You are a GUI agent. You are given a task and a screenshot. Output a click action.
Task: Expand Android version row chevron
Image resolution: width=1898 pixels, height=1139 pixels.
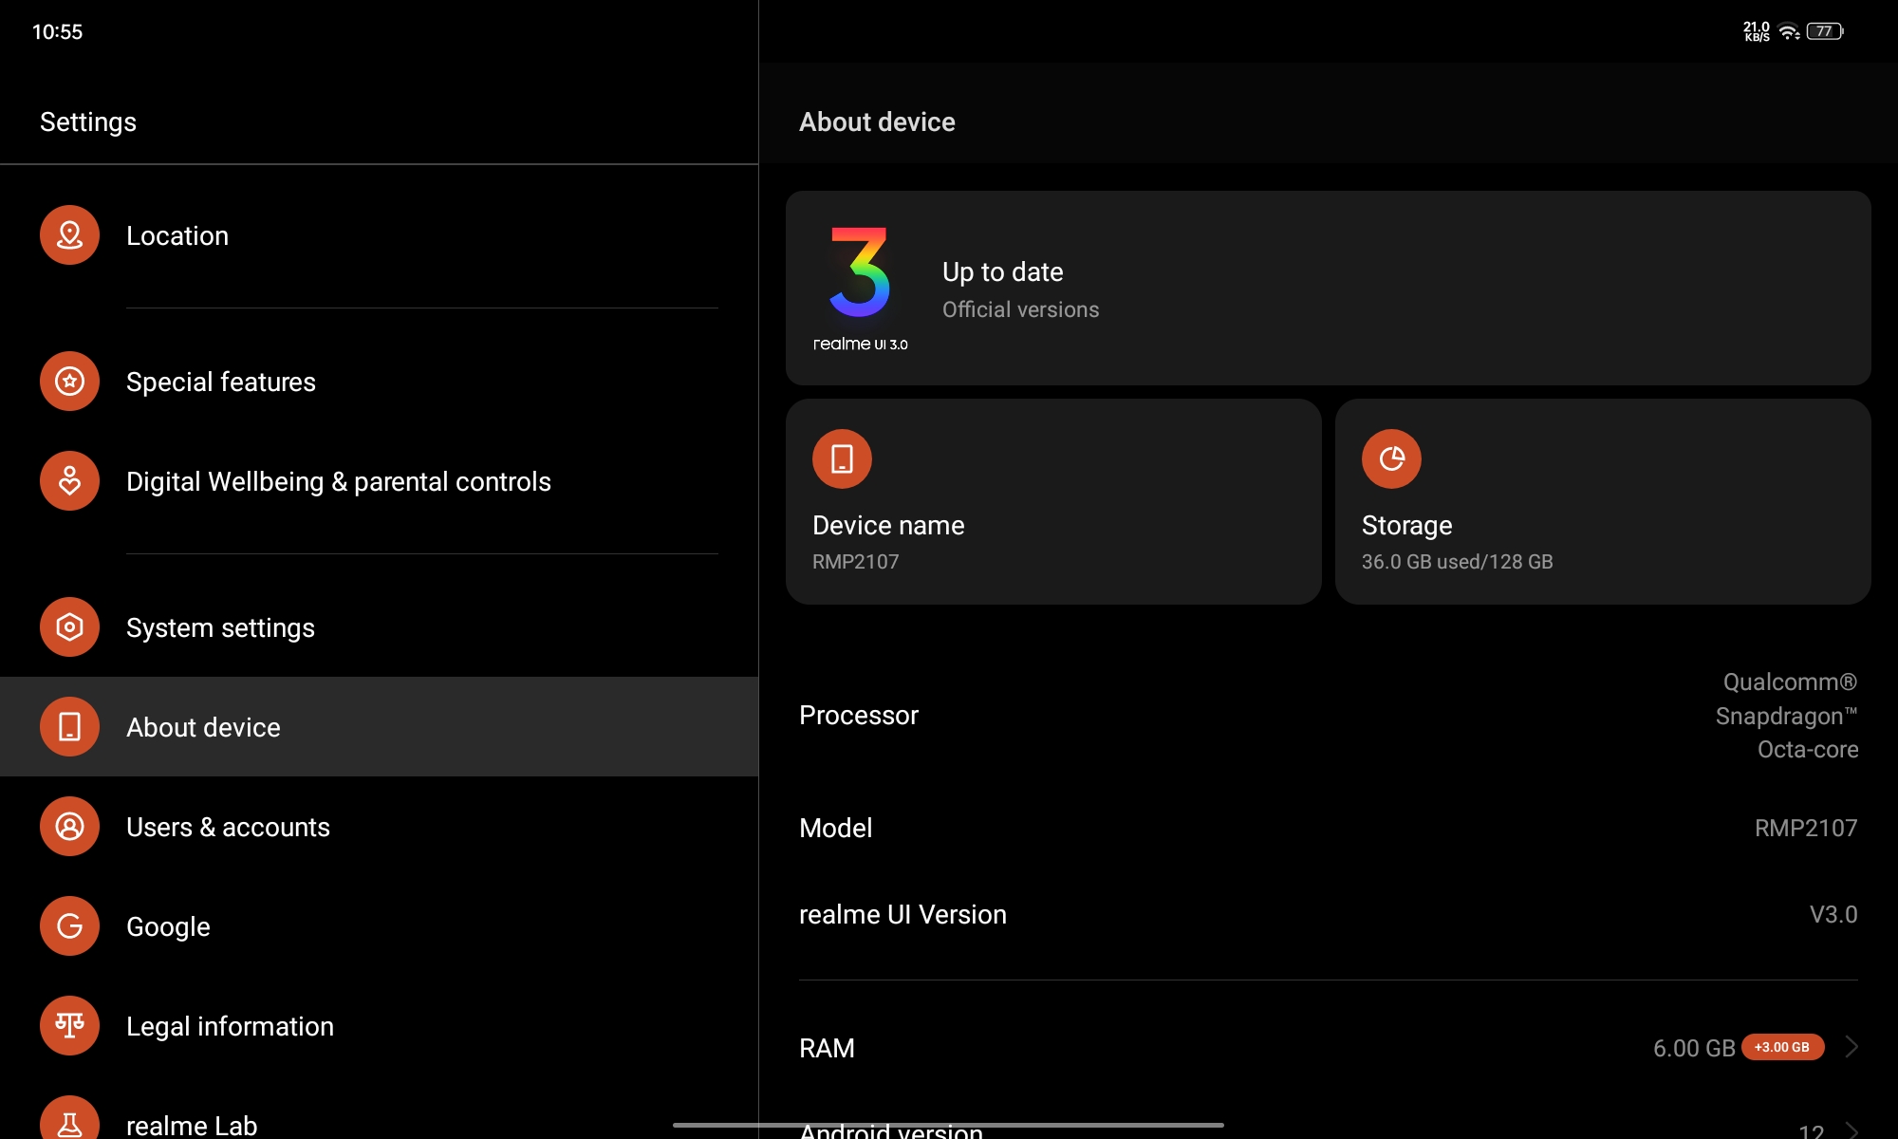tap(1851, 1130)
